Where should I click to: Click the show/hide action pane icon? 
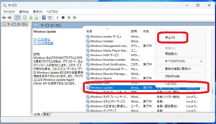[50, 18]
